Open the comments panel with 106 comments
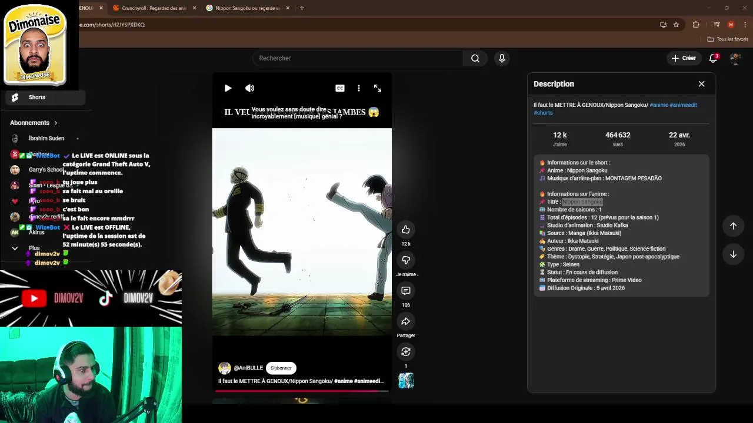The width and height of the screenshot is (753, 423). tap(406, 290)
